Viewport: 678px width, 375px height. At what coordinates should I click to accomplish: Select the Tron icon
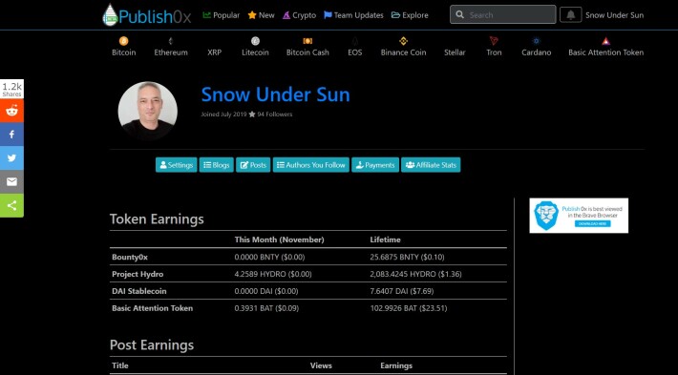(x=494, y=41)
